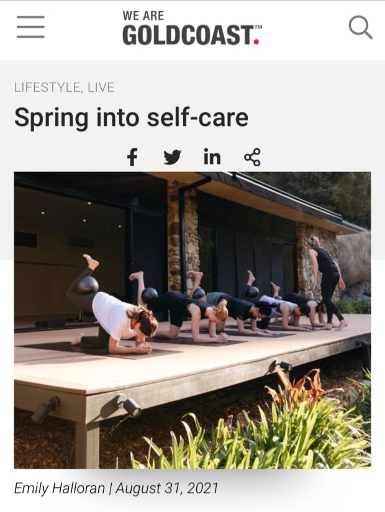Go home via the GOLDCOAST logo wordmark
The height and width of the screenshot is (512, 385).
point(188,35)
